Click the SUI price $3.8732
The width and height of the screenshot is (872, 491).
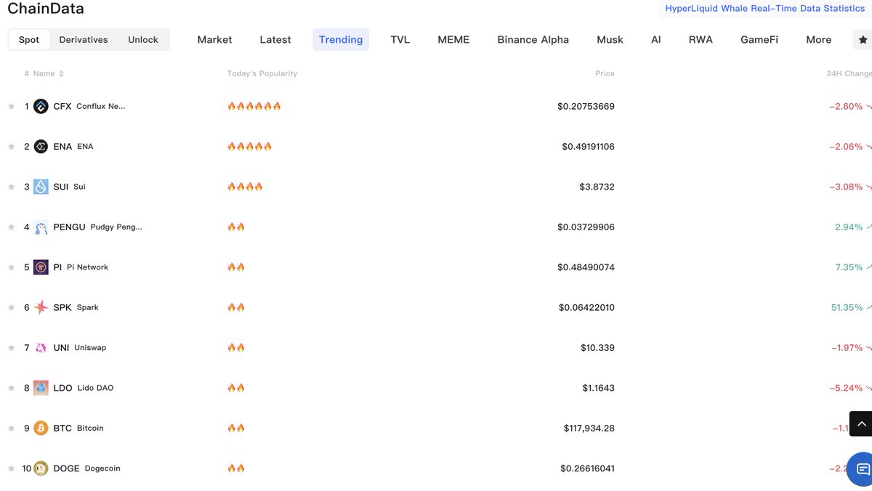[x=597, y=187]
